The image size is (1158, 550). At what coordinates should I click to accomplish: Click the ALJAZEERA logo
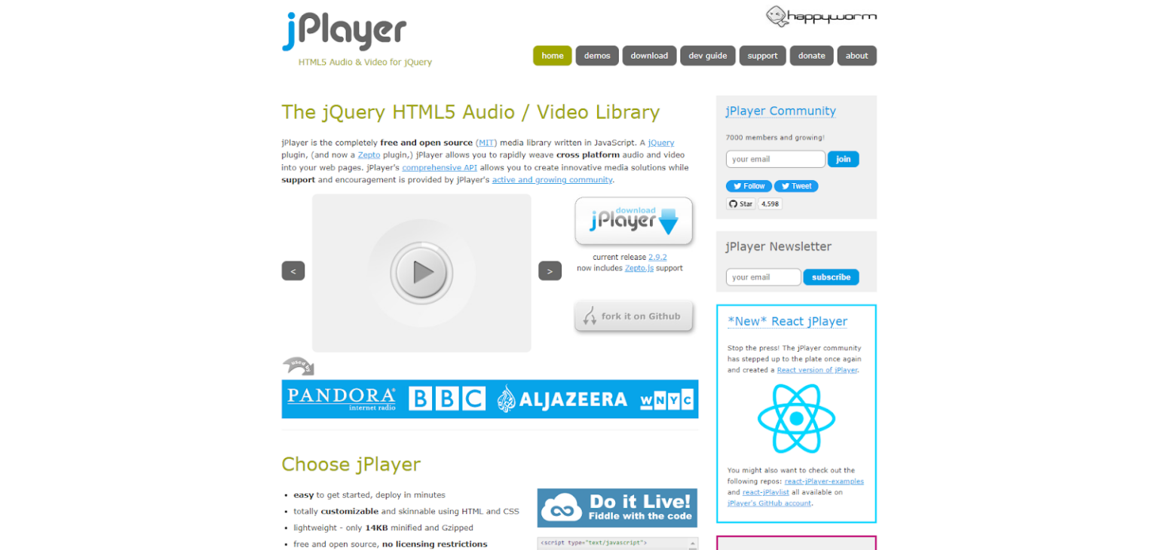561,399
